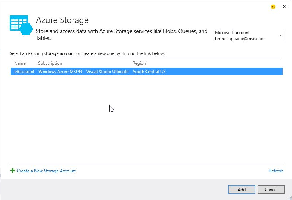Refresh the storage account list
292x200 pixels.
coord(276,171)
